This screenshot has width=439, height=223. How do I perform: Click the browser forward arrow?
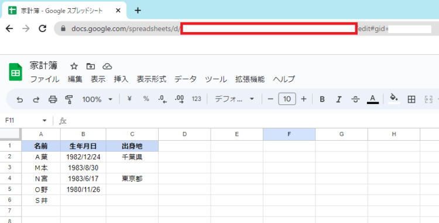26,29
